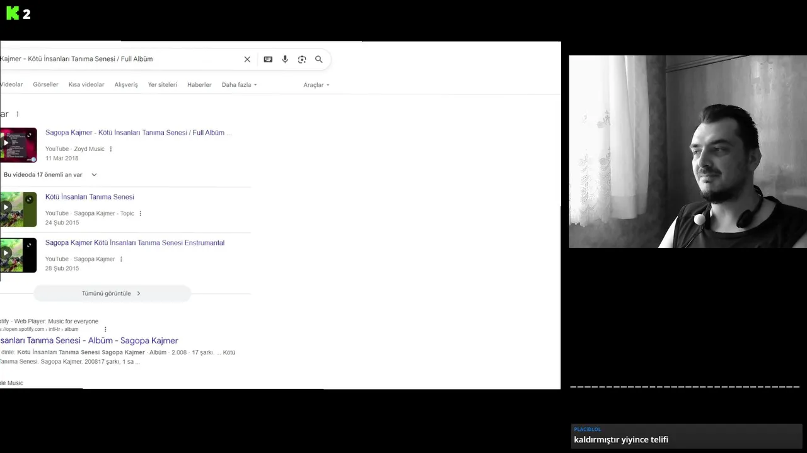This screenshot has height=453, width=807.
Task: Open the 'Araçlar' tools dropdown
Action: click(x=316, y=85)
